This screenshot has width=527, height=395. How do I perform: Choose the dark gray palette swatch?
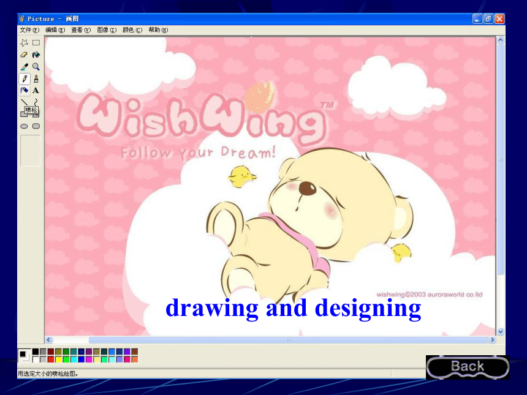point(43,352)
